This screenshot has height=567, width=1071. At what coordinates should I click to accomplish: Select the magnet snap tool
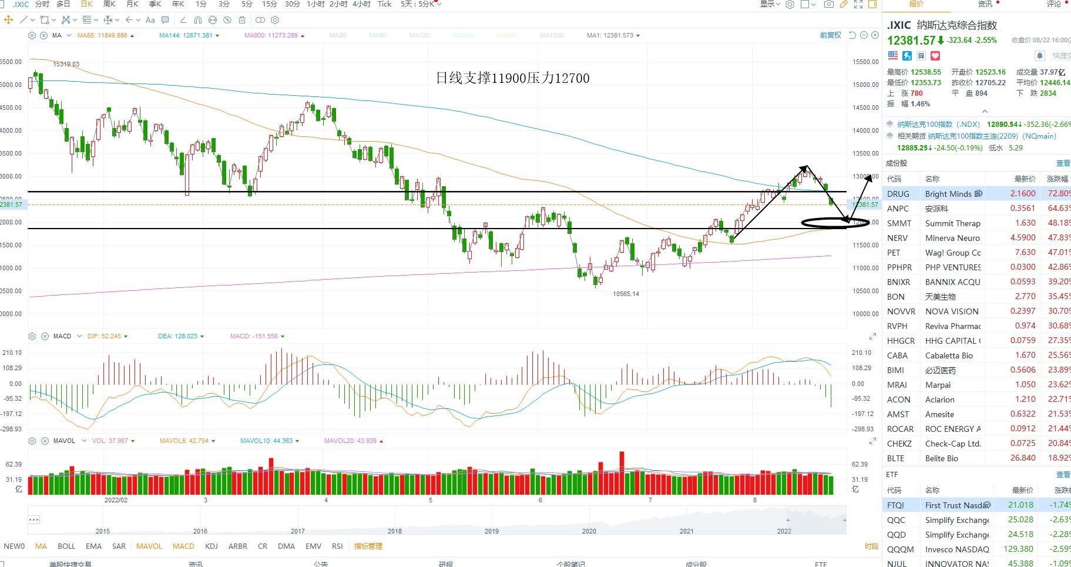(x=199, y=20)
